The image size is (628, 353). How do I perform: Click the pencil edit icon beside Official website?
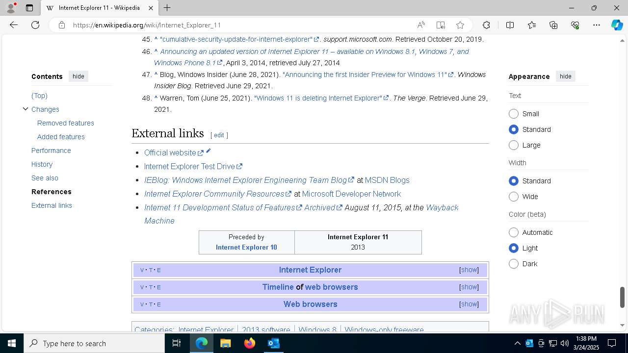coord(209,151)
